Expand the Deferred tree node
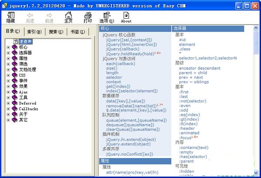This screenshot has height=178, width=261. tap(8, 103)
